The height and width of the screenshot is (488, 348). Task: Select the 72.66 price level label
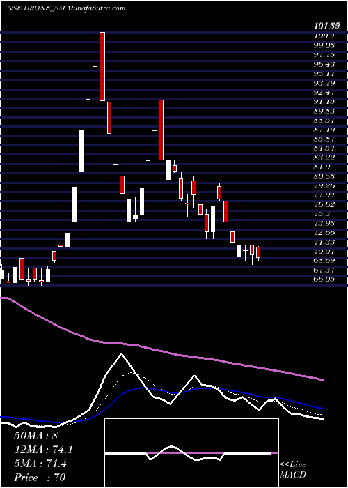click(x=324, y=232)
